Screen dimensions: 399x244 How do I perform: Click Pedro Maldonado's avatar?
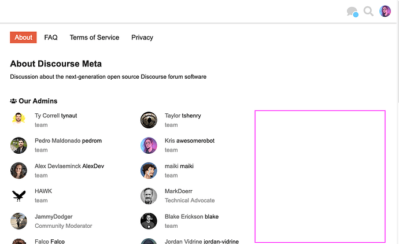coord(19,145)
